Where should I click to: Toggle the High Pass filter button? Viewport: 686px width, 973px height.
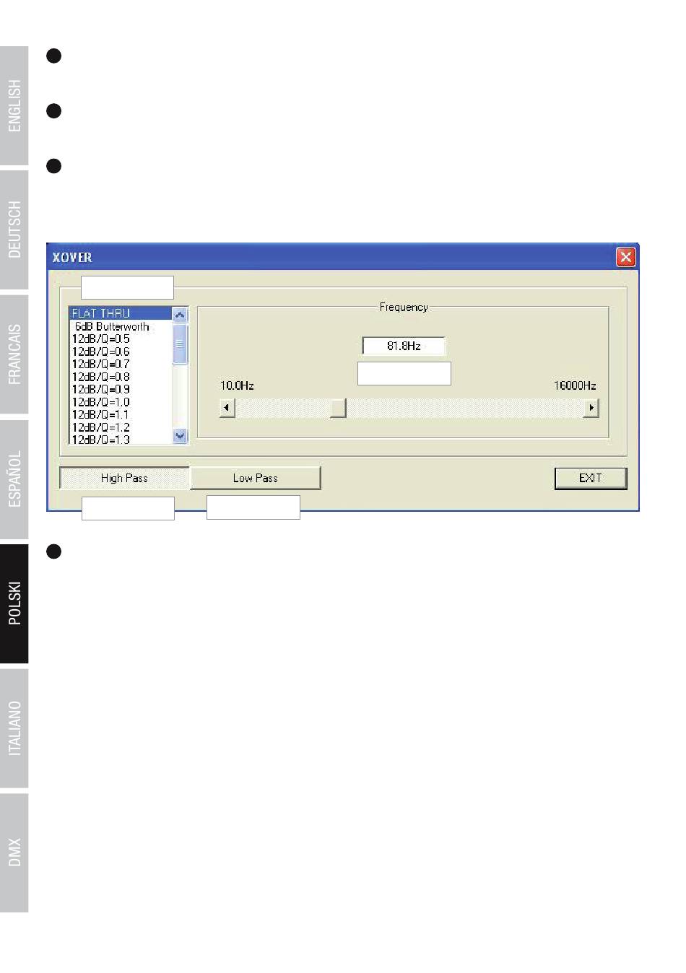(124, 478)
